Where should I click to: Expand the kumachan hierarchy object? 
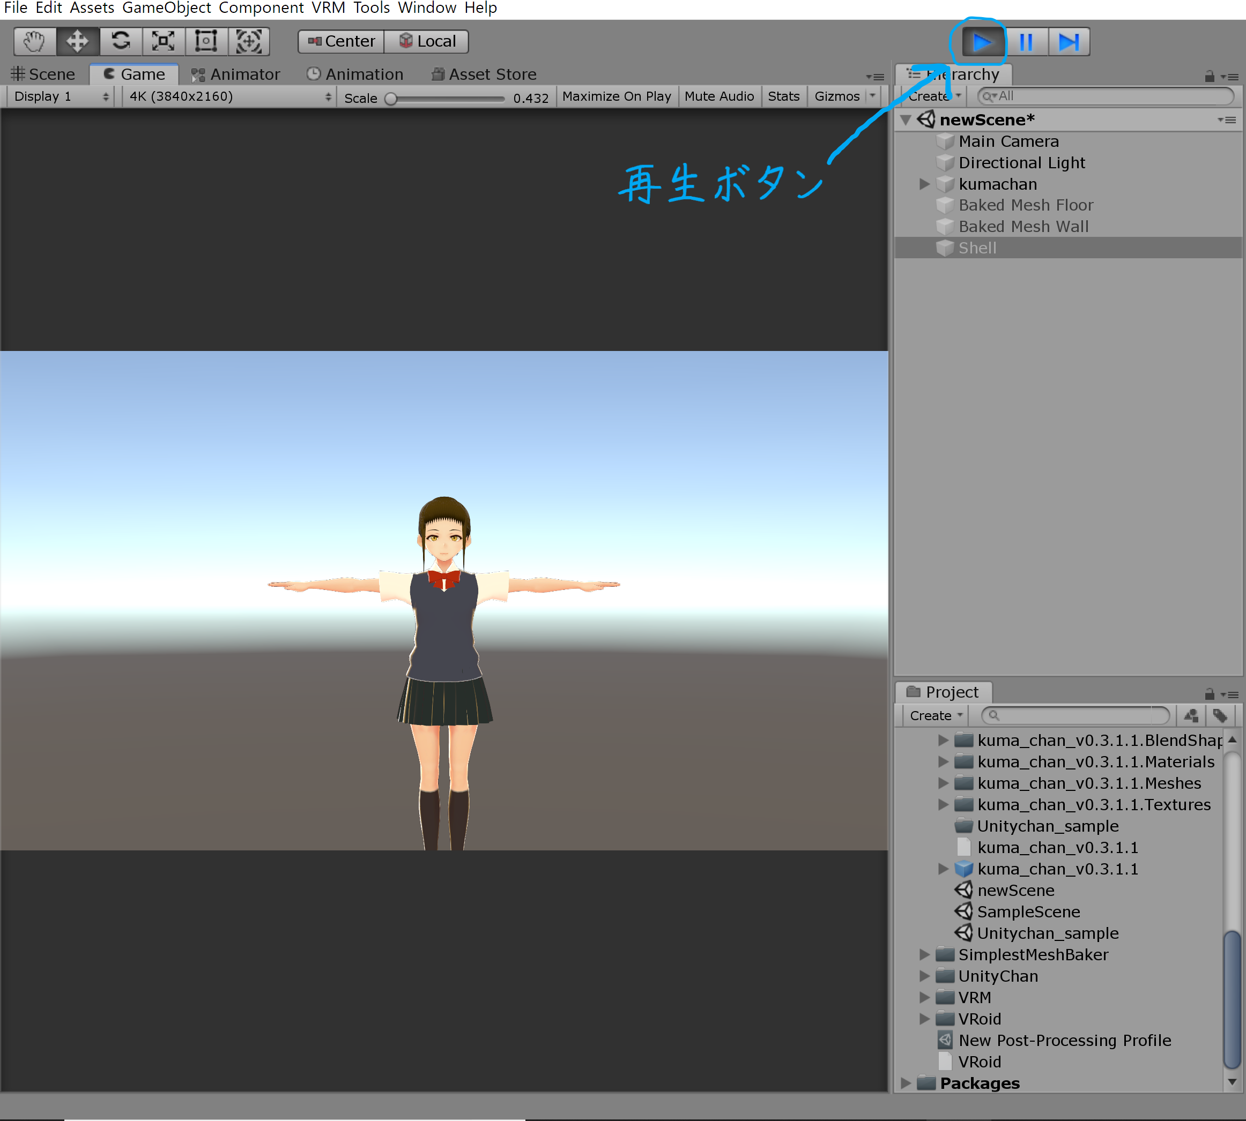(x=924, y=184)
